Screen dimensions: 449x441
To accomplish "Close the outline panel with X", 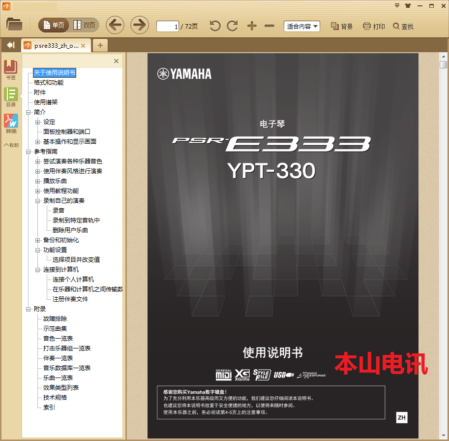I will tap(116, 61).
